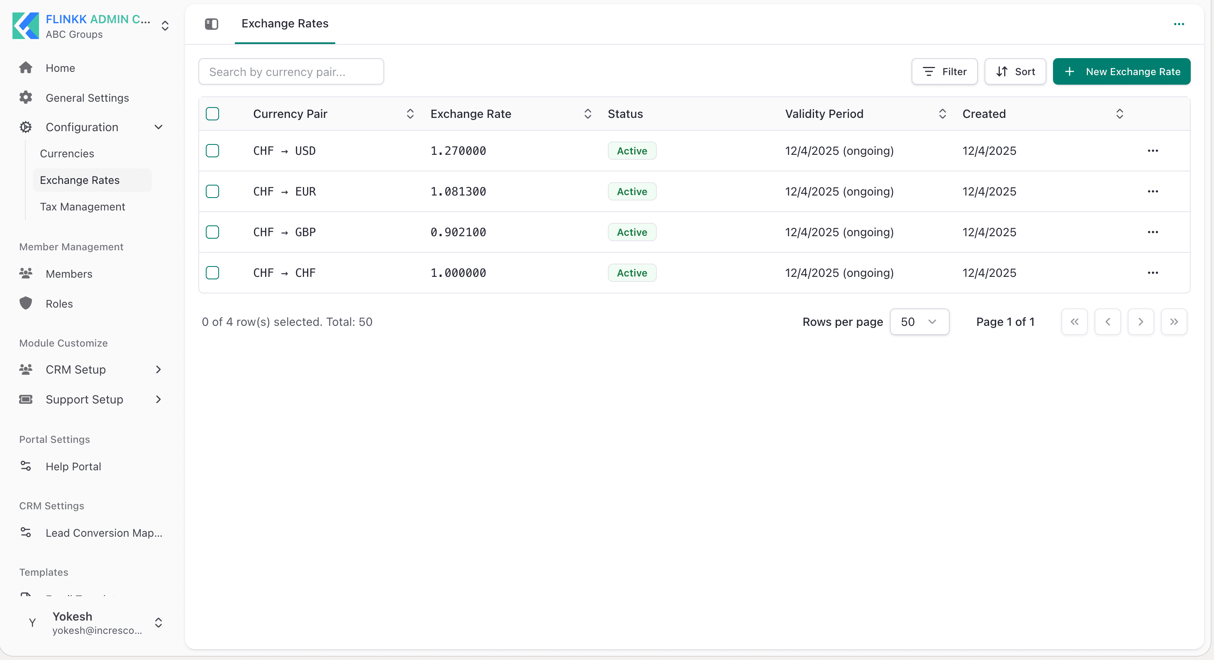Viewport: 1214px width, 660px height.
Task: Select the CHF → EUR row checkbox
Action: point(212,191)
